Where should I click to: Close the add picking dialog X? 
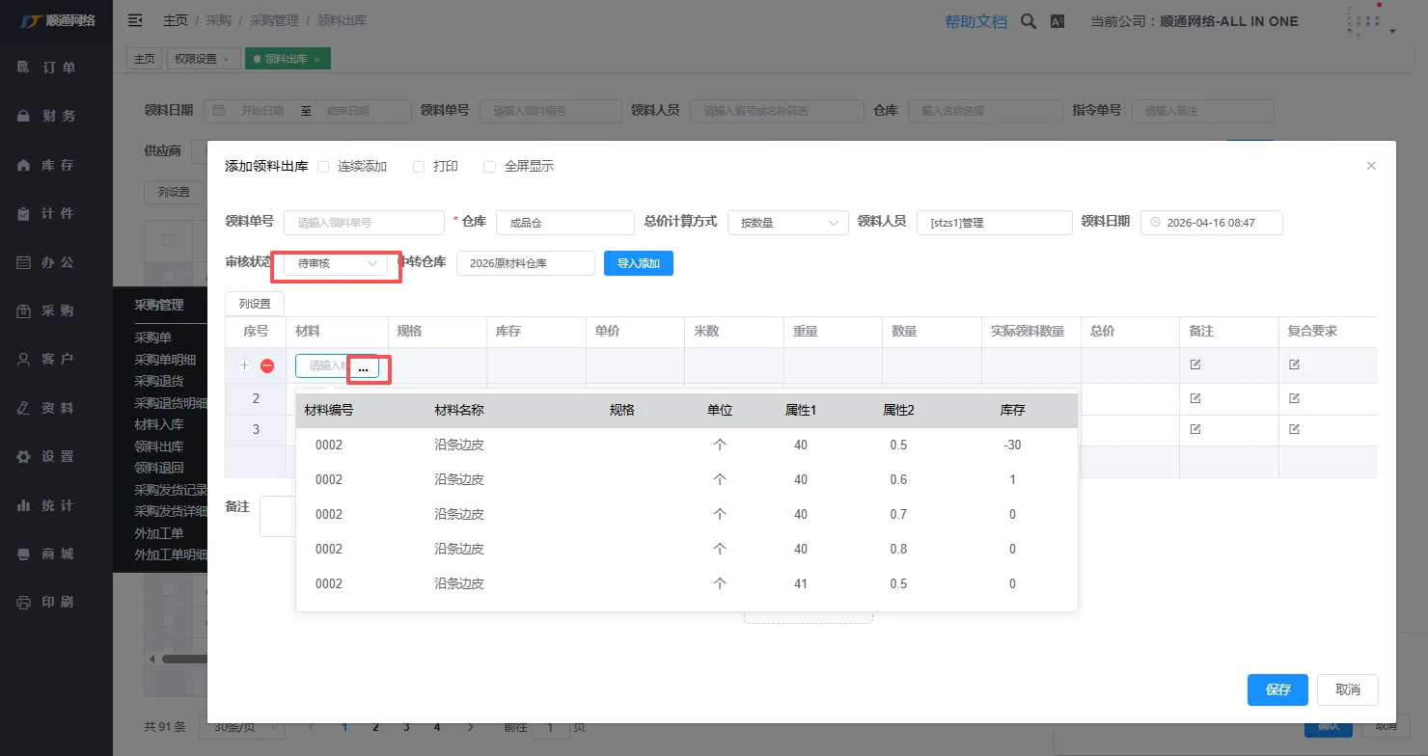[1371, 166]
